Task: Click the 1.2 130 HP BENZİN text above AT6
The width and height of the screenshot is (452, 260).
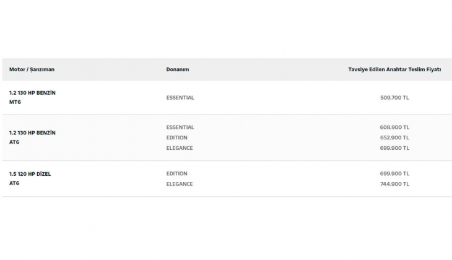Action: (x=33, y=132)
